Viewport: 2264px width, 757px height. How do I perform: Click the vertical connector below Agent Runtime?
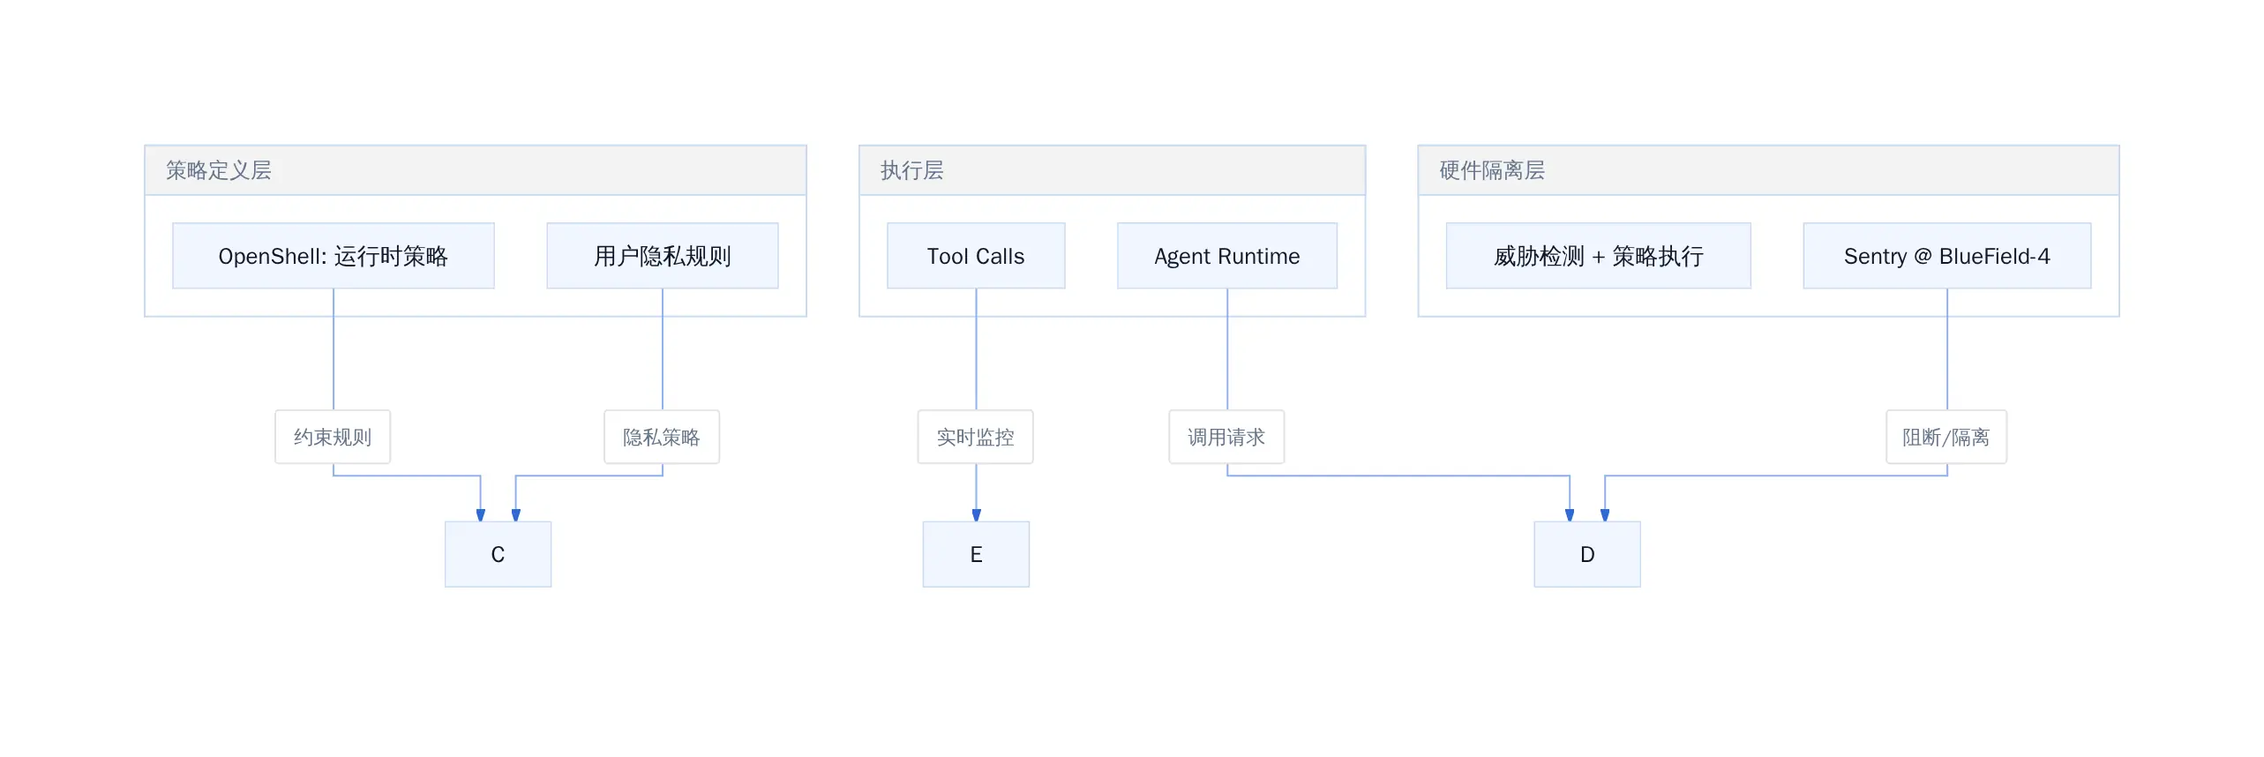(x=1227, y=349)
